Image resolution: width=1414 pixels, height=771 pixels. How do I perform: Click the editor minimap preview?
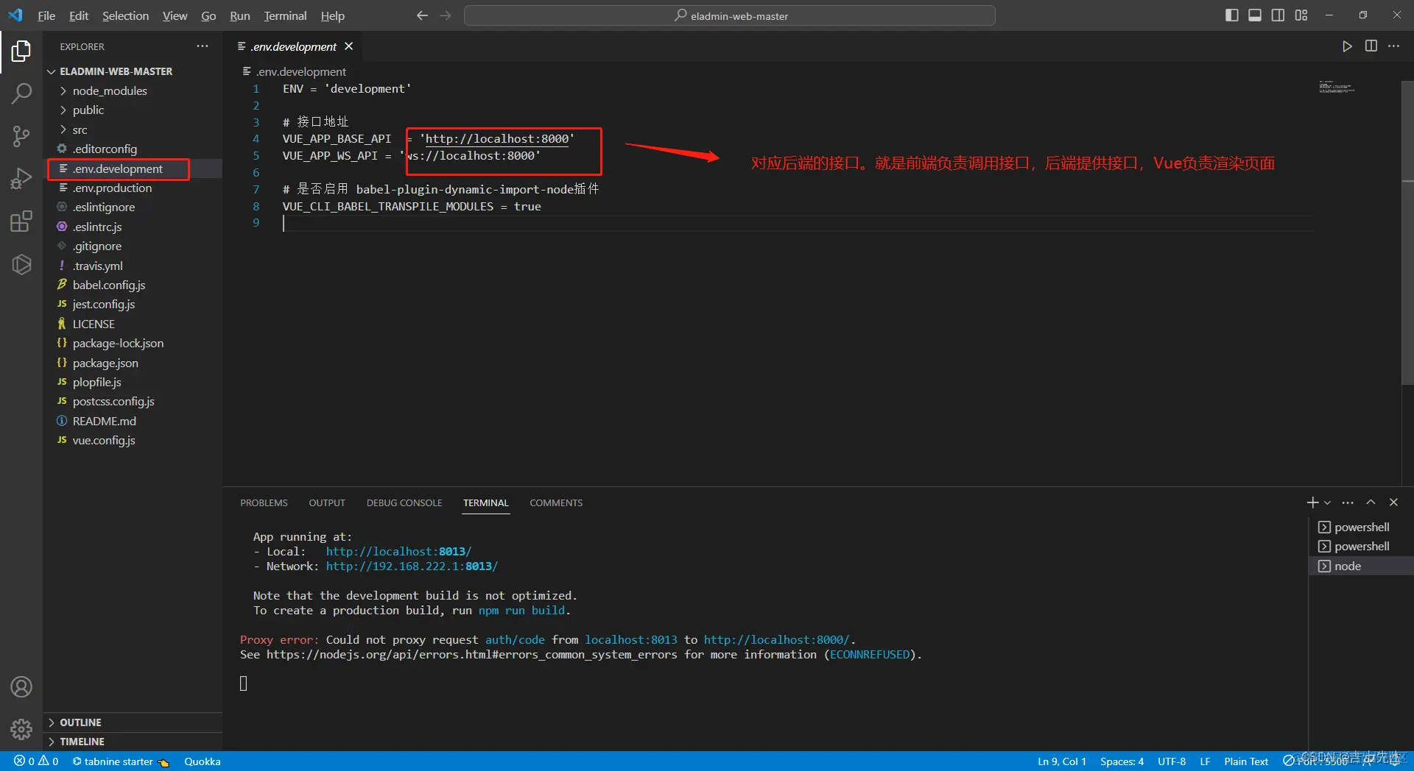(x=1337, y=88)
